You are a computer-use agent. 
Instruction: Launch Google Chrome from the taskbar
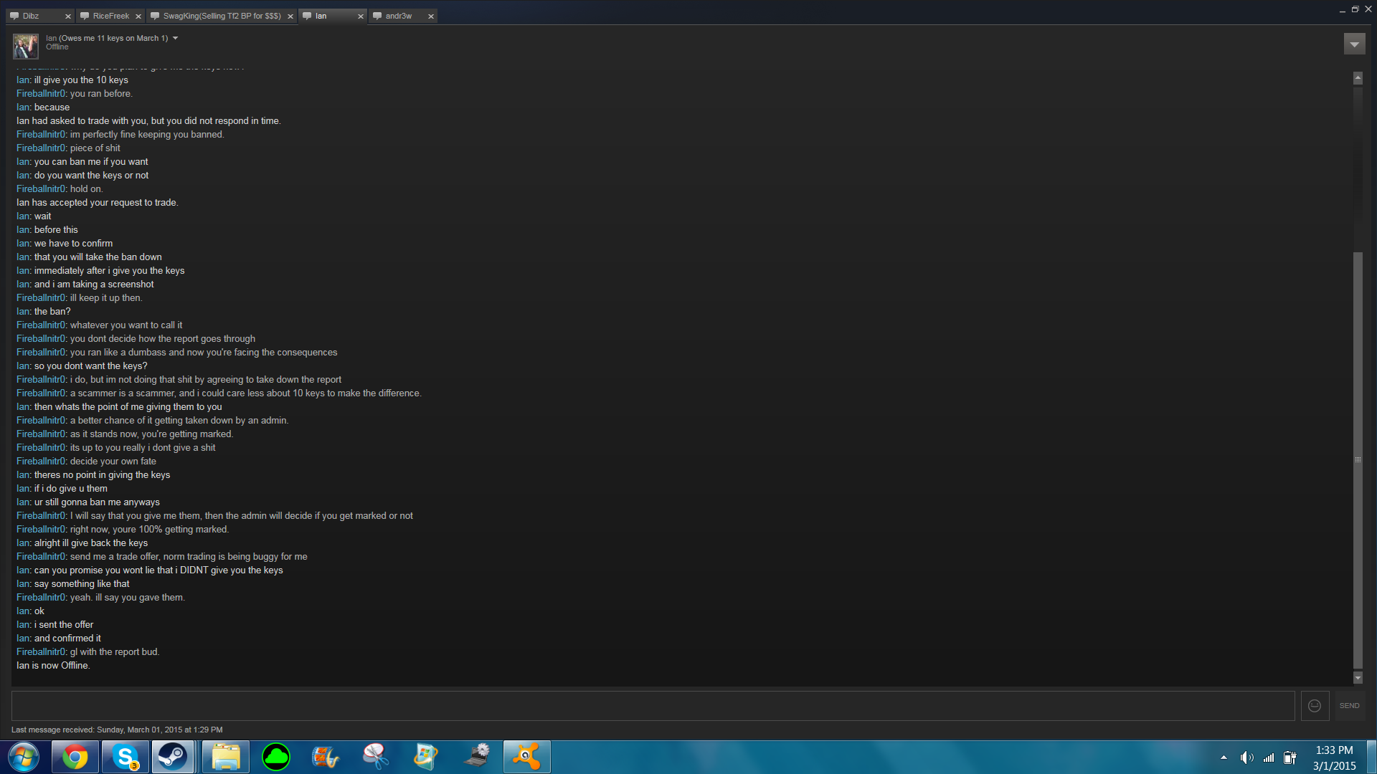(75, 757)
